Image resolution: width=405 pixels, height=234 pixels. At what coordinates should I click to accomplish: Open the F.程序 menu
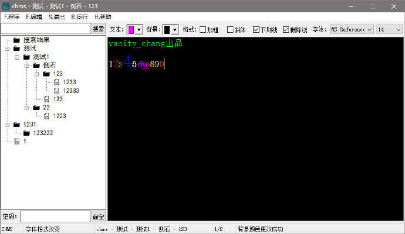pyautogui.click(x=12, y=17)
